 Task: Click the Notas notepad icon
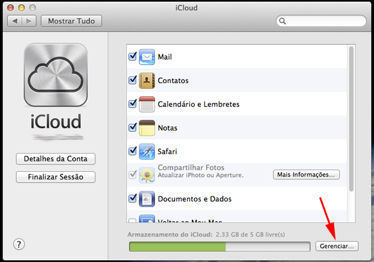point(147,128)
